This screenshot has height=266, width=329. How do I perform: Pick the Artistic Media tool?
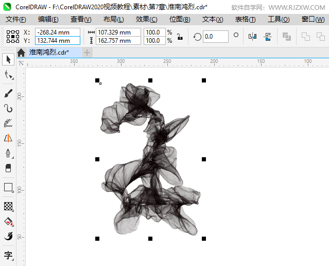pyautogui.click(x=8, y=123)
